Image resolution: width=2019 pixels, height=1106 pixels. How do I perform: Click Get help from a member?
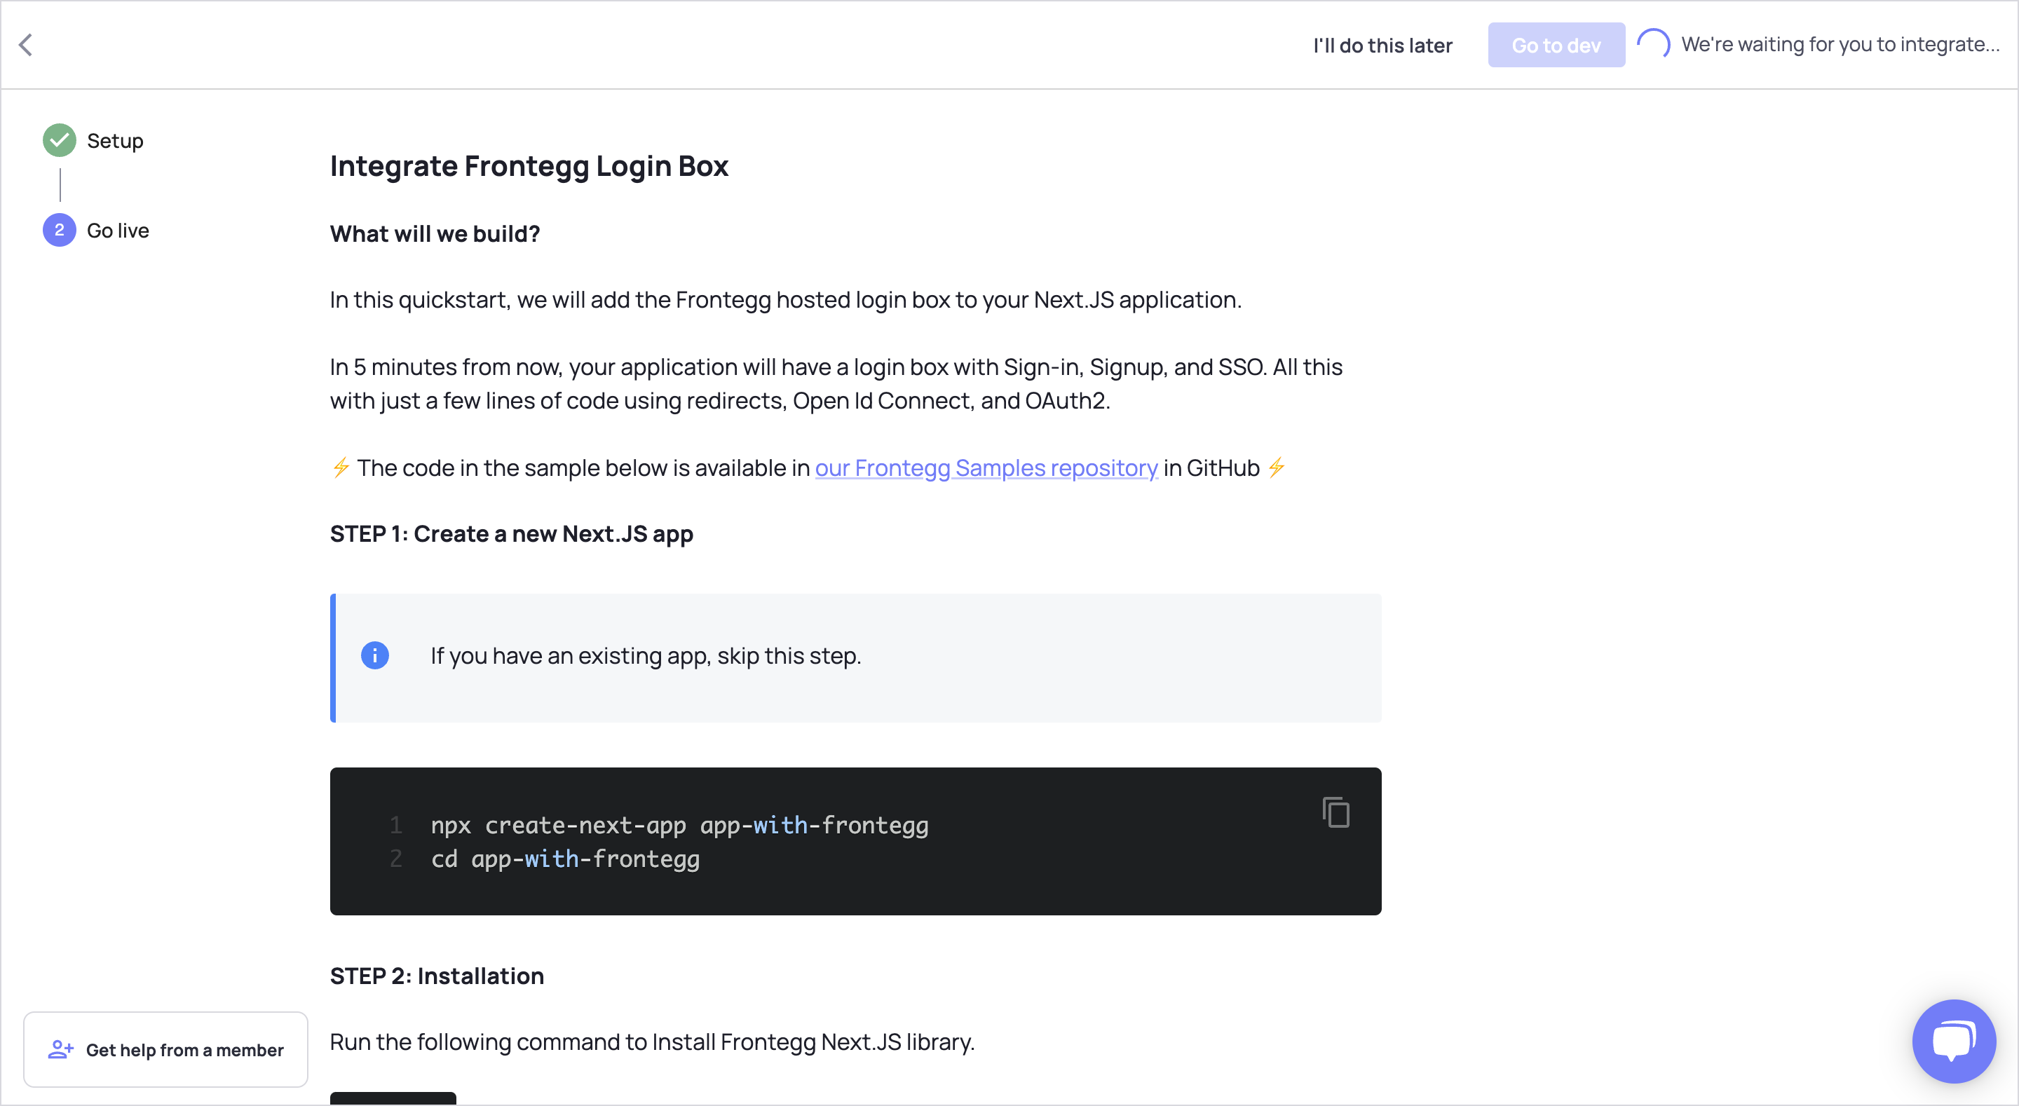pyautogui.click(x=184, y=1049)
